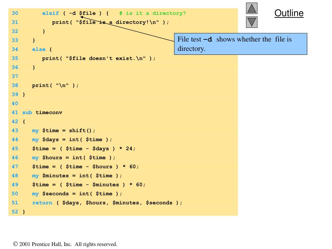The width and height of the screenshot is (332, 249).
Task: Click line number 37
Action: 15,77
